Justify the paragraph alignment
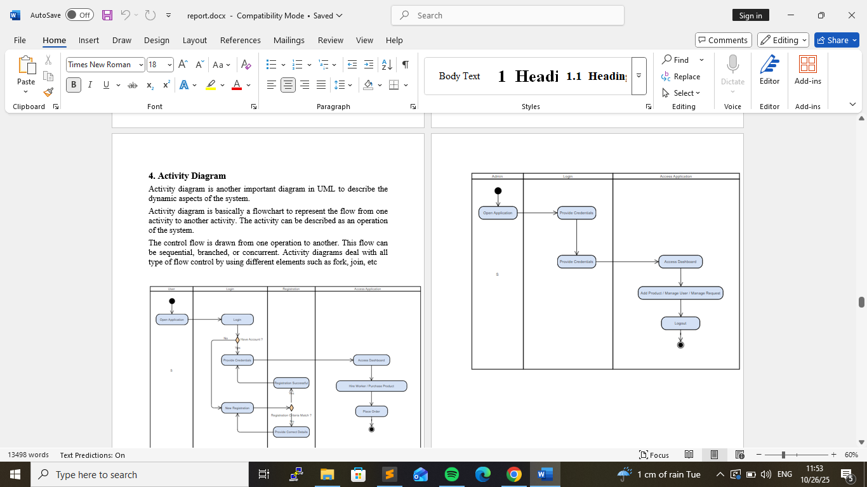Viewport: 867px width, 487px height. 321,85
